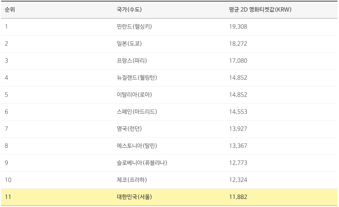Click the 평균 2D 영화티켓값(KRW) header

[260, 9]
